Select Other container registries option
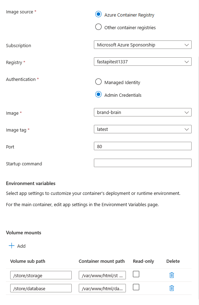Viewport: 199px width, 305px height. [98, 27]
